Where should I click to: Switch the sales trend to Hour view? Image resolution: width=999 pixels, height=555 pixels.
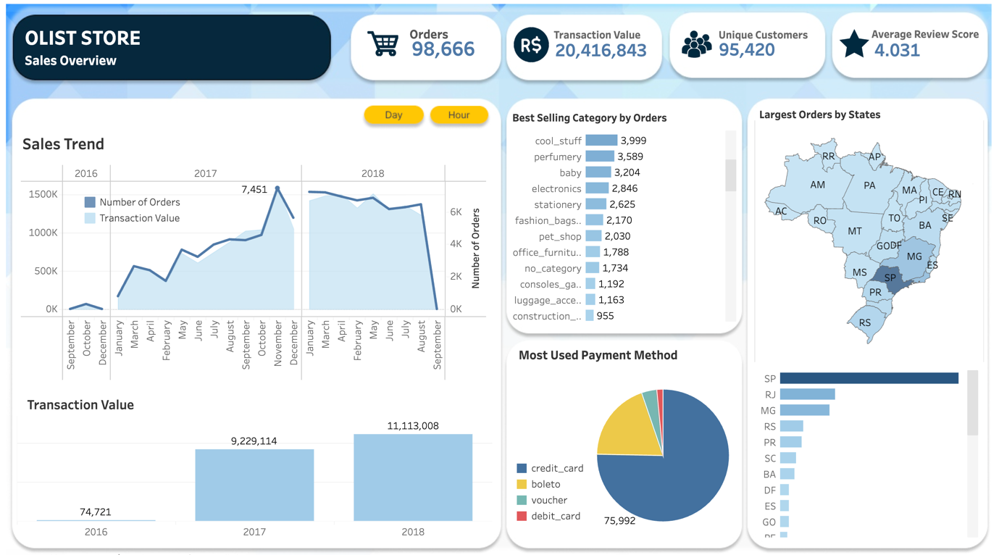pos(459,115)
